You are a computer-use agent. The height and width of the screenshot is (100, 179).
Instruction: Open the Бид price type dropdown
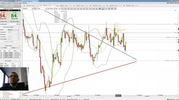point(59,9)
